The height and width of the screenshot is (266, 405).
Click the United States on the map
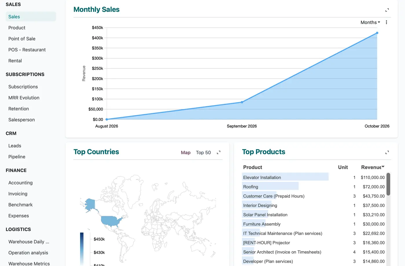(111, 221)
